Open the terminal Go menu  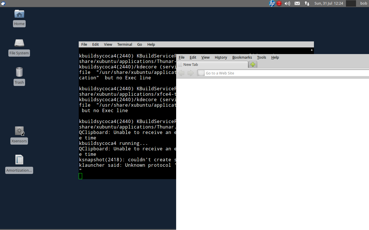[140, 44]
